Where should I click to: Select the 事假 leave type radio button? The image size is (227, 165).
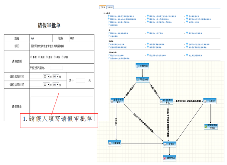(31, 57)
